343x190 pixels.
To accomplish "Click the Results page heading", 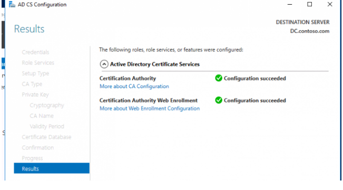I will coord(29,29).
